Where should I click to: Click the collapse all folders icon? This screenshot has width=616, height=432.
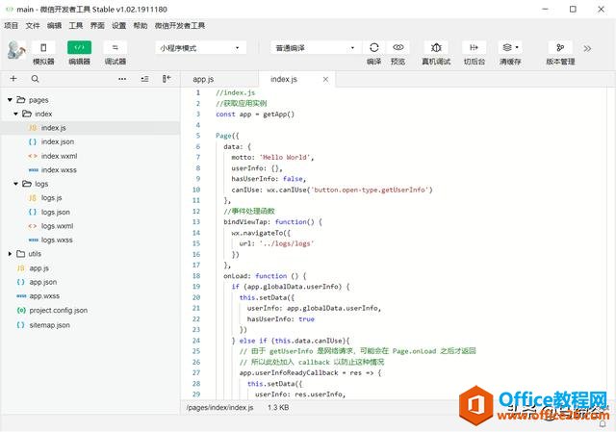[144, 79]
